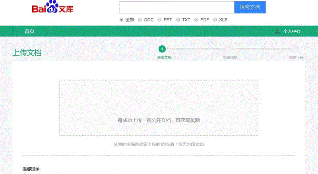This screenshot has width=318, height=174.
Task: Click the 上传文档 page heading
Action: click(x=27, y=53)
